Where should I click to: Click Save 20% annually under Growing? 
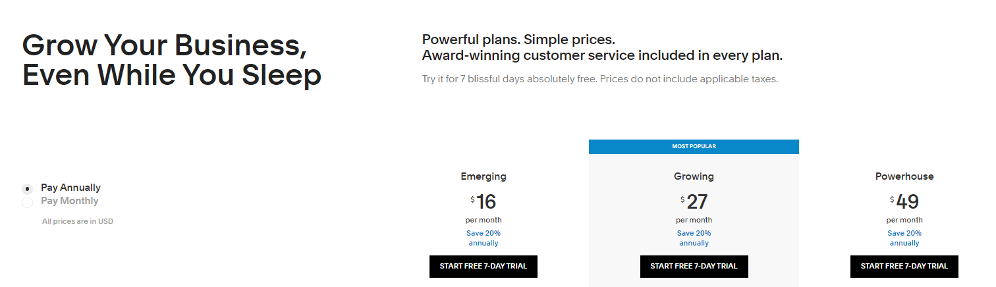694,238
